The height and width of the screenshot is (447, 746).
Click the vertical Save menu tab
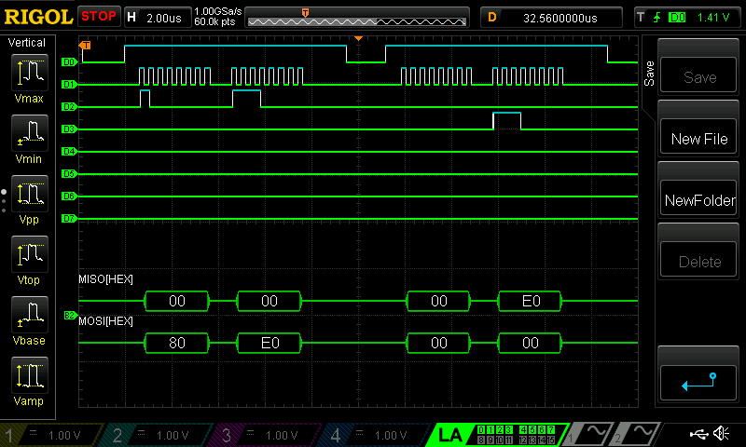tap(649, 74)
